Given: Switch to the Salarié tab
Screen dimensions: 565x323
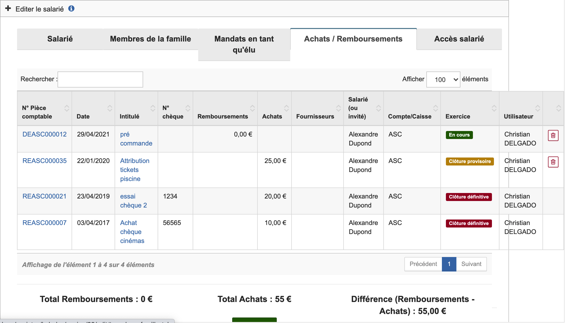Looking at the screenshot, I should coord(60,39).
